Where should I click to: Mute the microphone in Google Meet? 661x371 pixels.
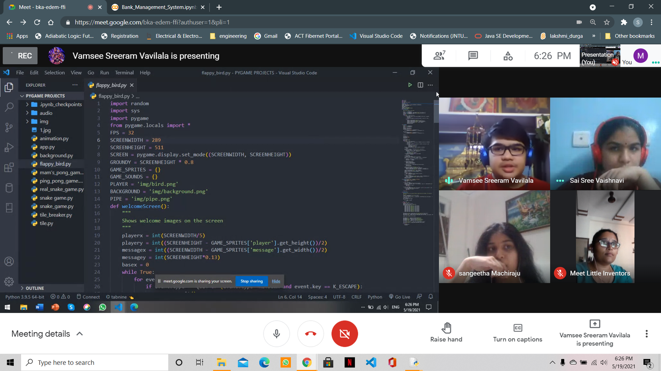[x=276, y=333]
